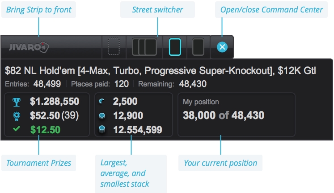Select the rightmost single-card river street icon
The image size is (334, 193).
pos(198,47)
